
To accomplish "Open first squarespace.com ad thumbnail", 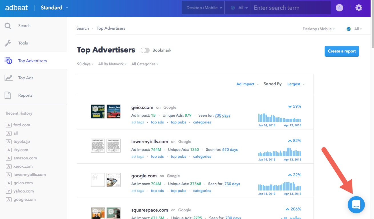I will (x=98, y=213).
